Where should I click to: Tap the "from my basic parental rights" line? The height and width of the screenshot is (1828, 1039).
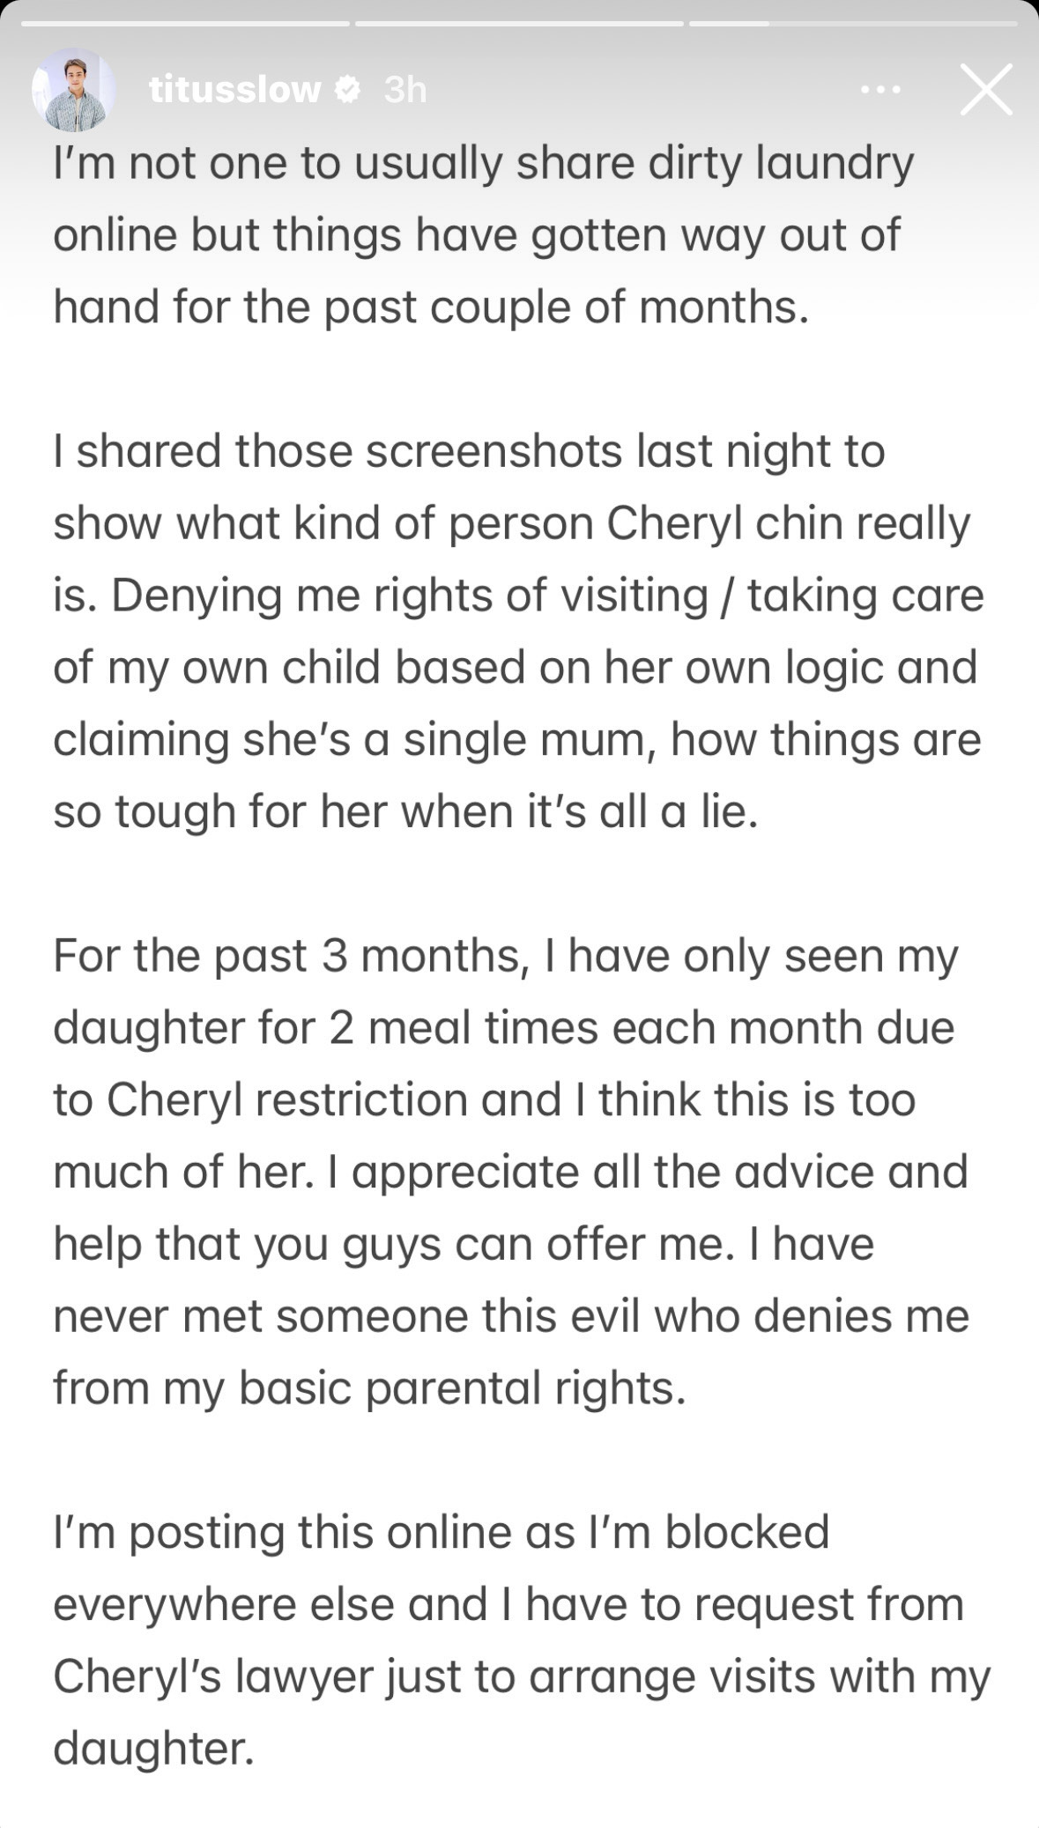[369, 1388]
